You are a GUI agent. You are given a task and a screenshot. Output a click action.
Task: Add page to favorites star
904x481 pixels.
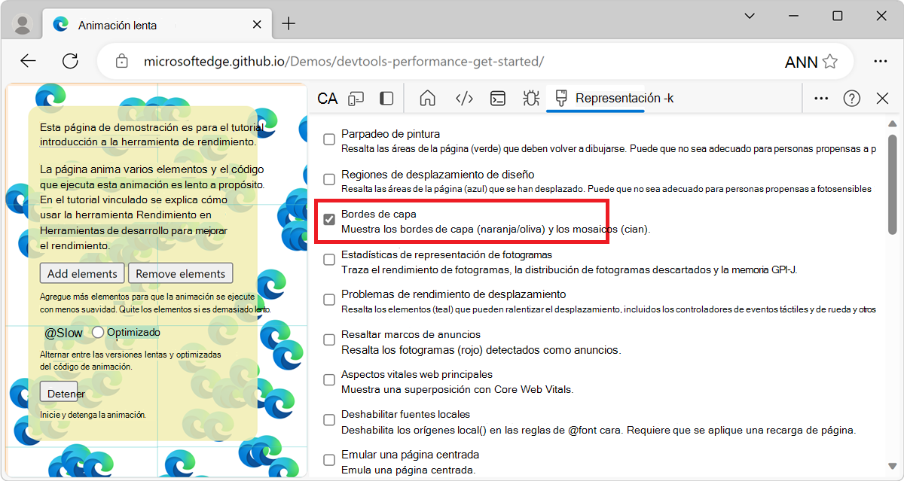pyautogui.click(x=830, y=61)
